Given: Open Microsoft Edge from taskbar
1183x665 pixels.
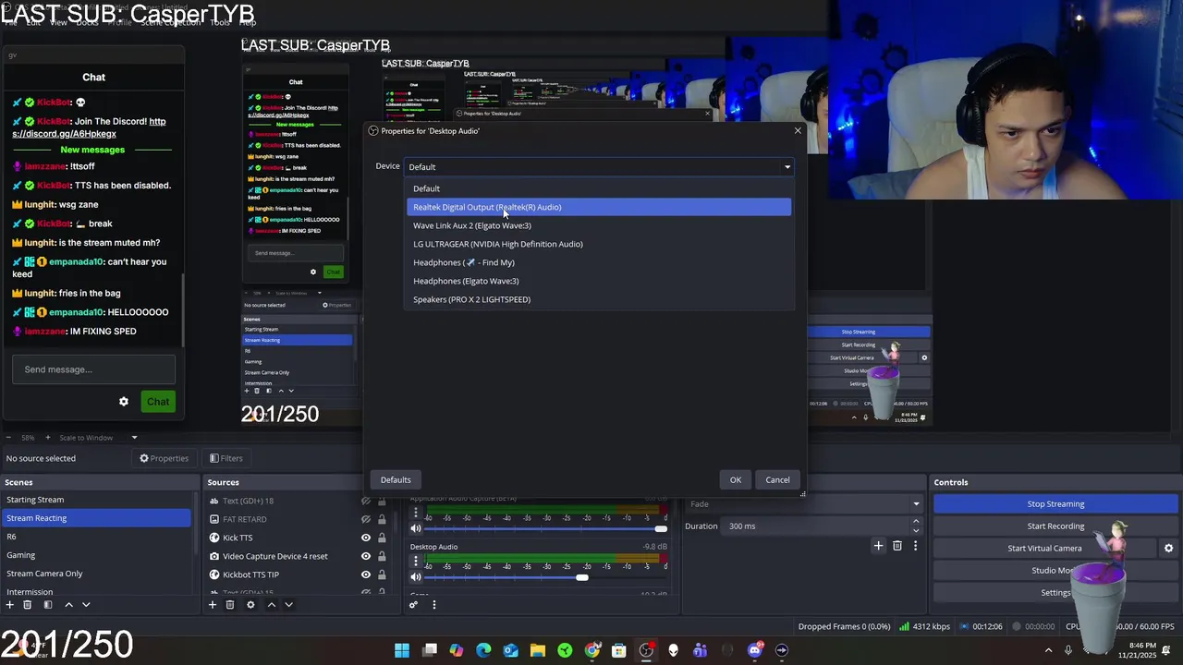Looking at the screenshot, I should (483, 650).
